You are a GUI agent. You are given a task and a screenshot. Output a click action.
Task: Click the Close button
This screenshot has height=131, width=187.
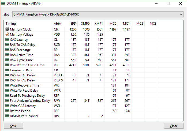tap(174, 126)
